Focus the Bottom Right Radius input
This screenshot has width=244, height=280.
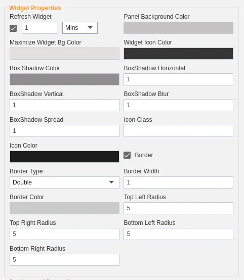[x=64, y=260]
